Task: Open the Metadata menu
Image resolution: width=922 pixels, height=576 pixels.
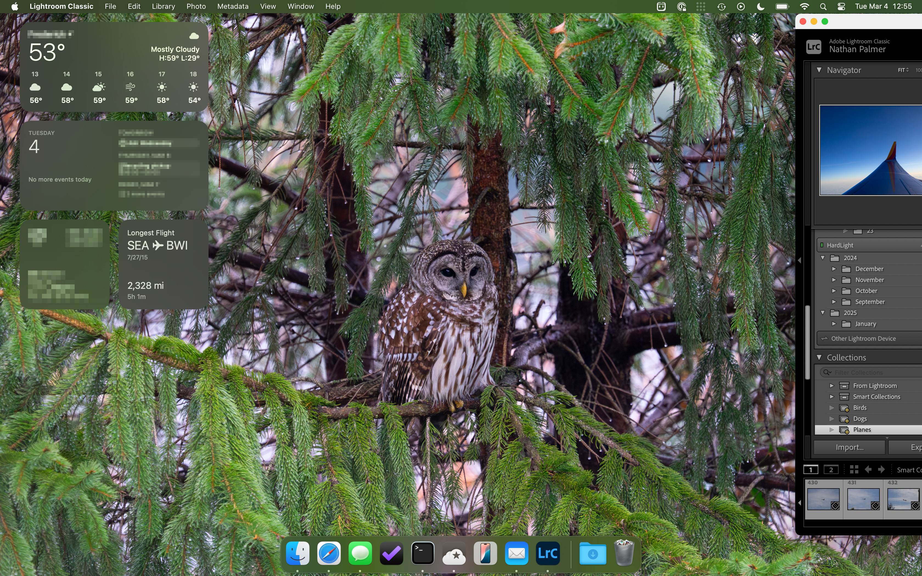Action: pos(232,7)
